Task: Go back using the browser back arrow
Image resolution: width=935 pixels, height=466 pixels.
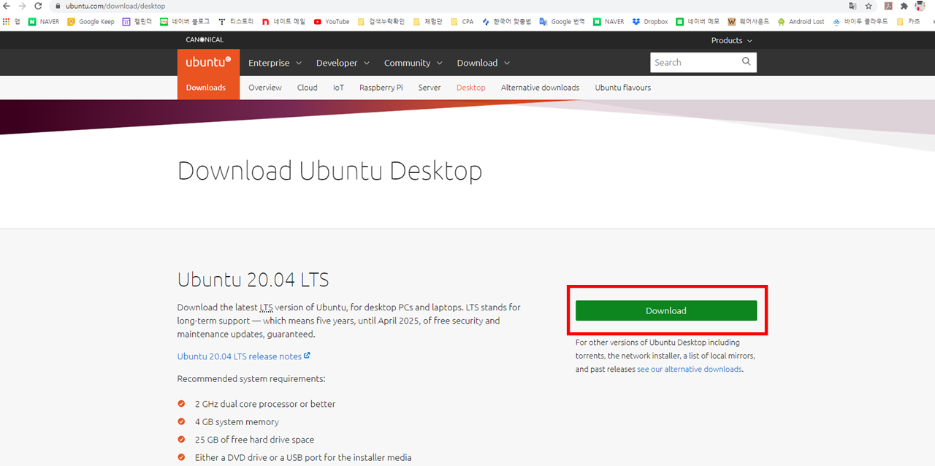Action: [x=7, y=6]
